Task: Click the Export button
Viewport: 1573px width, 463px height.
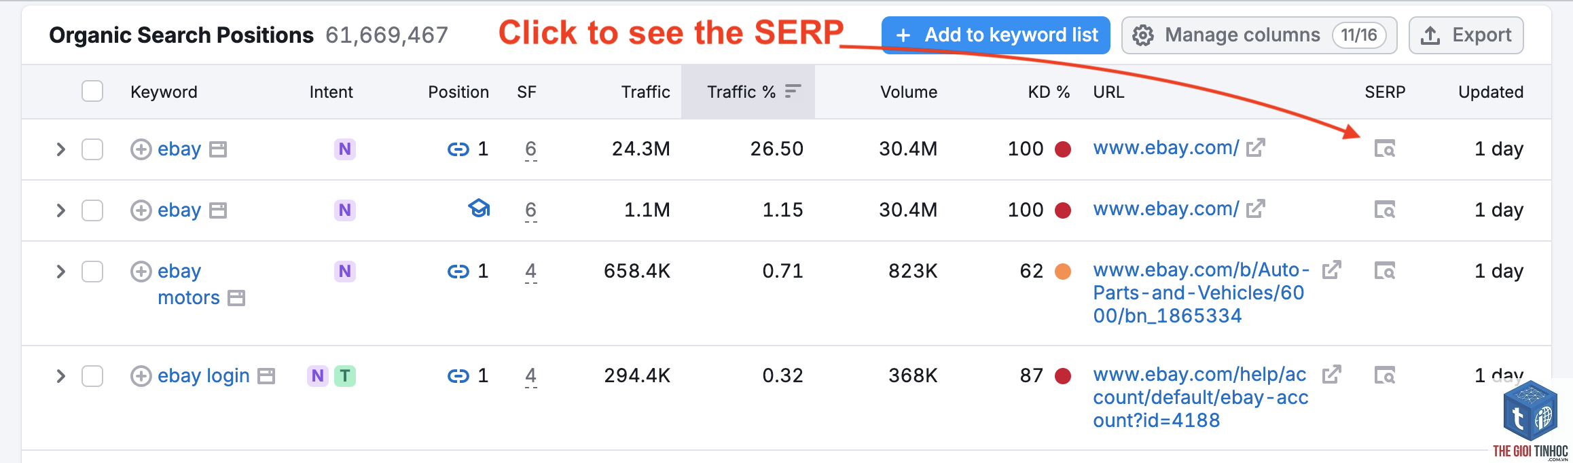Action: [1466, 35]
